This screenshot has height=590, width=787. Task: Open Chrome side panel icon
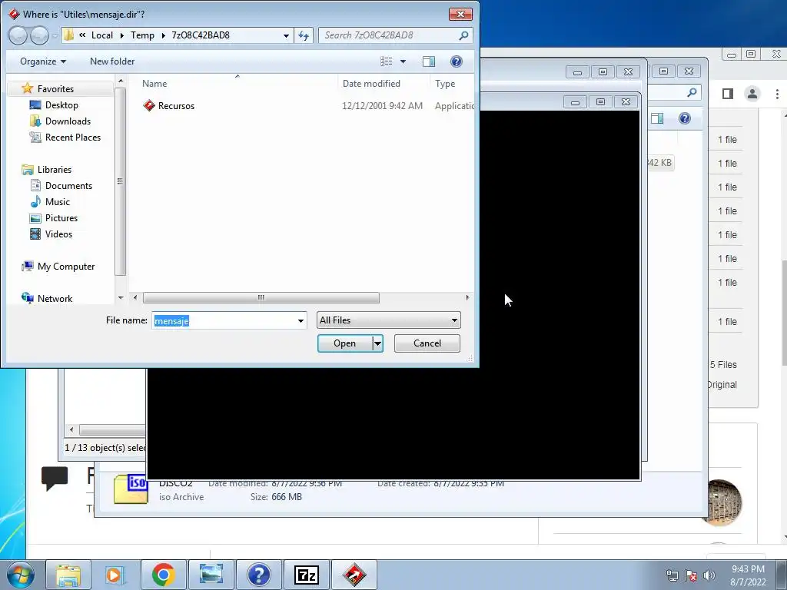[728, 94]
